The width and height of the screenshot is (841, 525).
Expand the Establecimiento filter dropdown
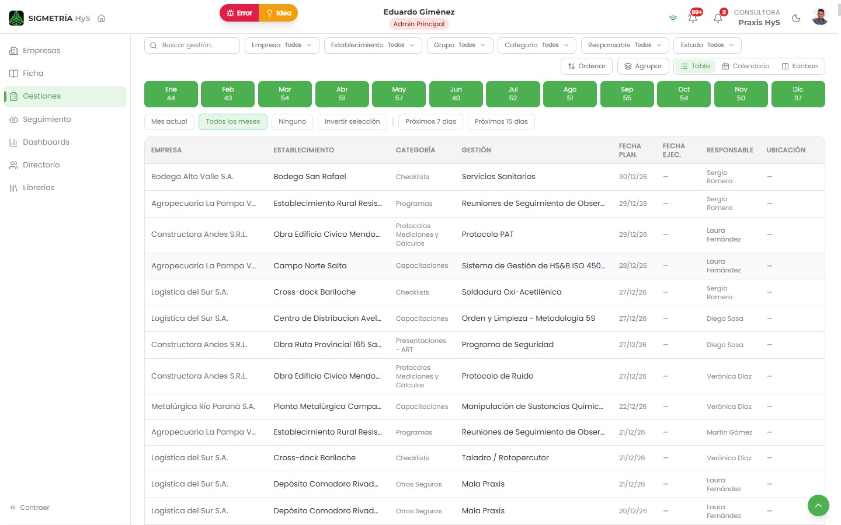pos(373,45)
